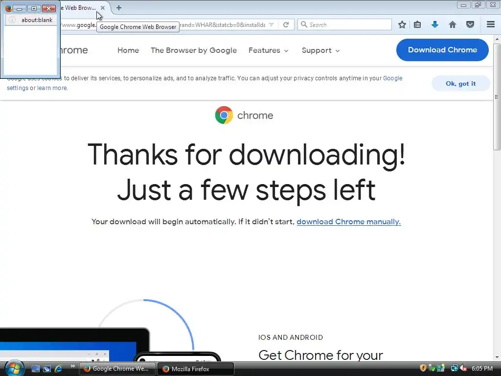The width and height of the screenshot is (501, 376).
Task: Click the about:blank address field
Action: pyautogui.click(x=31, y=20)
